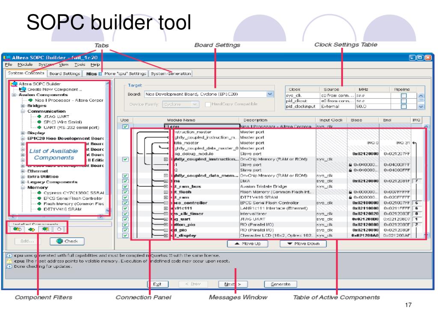Switch to the System Generation tab
438x328 pixels.
click(x=171, y=73)
